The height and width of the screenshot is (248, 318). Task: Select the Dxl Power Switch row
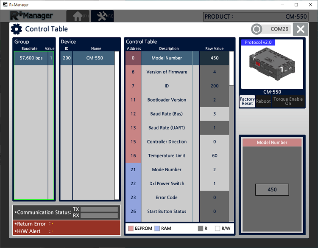pos(167,183)
